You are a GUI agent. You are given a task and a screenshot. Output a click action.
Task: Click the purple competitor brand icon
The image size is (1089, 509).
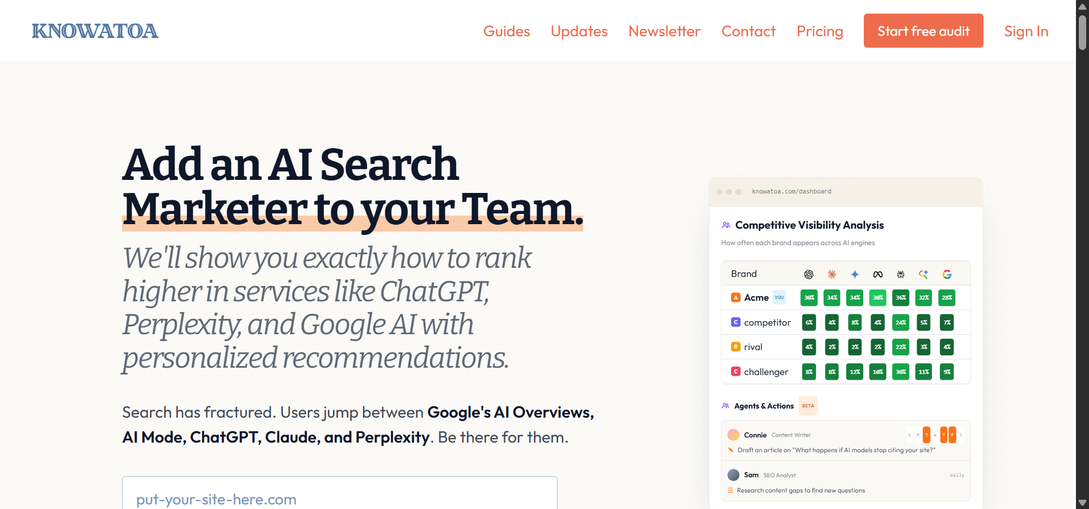pos(736,322)
